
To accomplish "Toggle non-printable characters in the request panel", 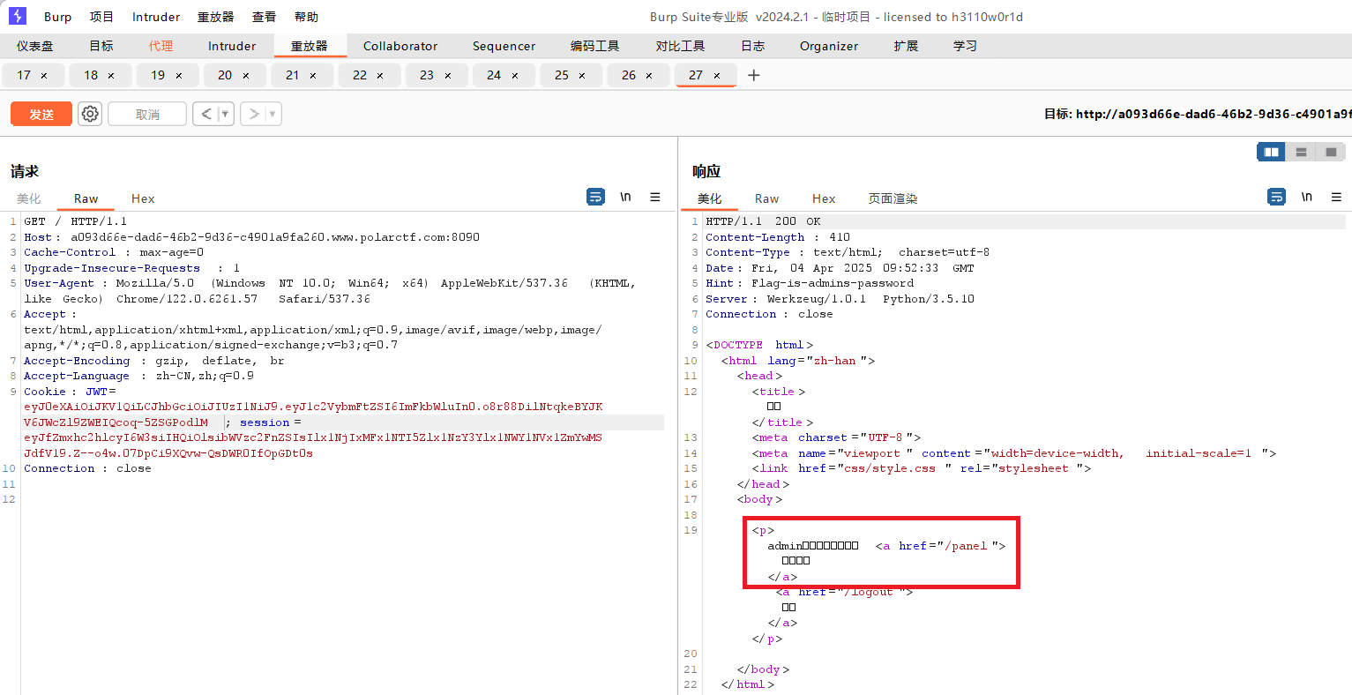I will [x=625, y=197].
